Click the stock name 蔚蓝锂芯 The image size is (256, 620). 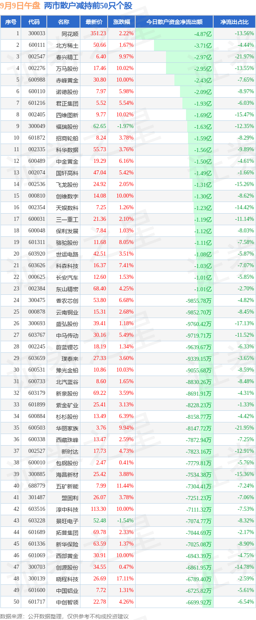(x=67, y=346)
